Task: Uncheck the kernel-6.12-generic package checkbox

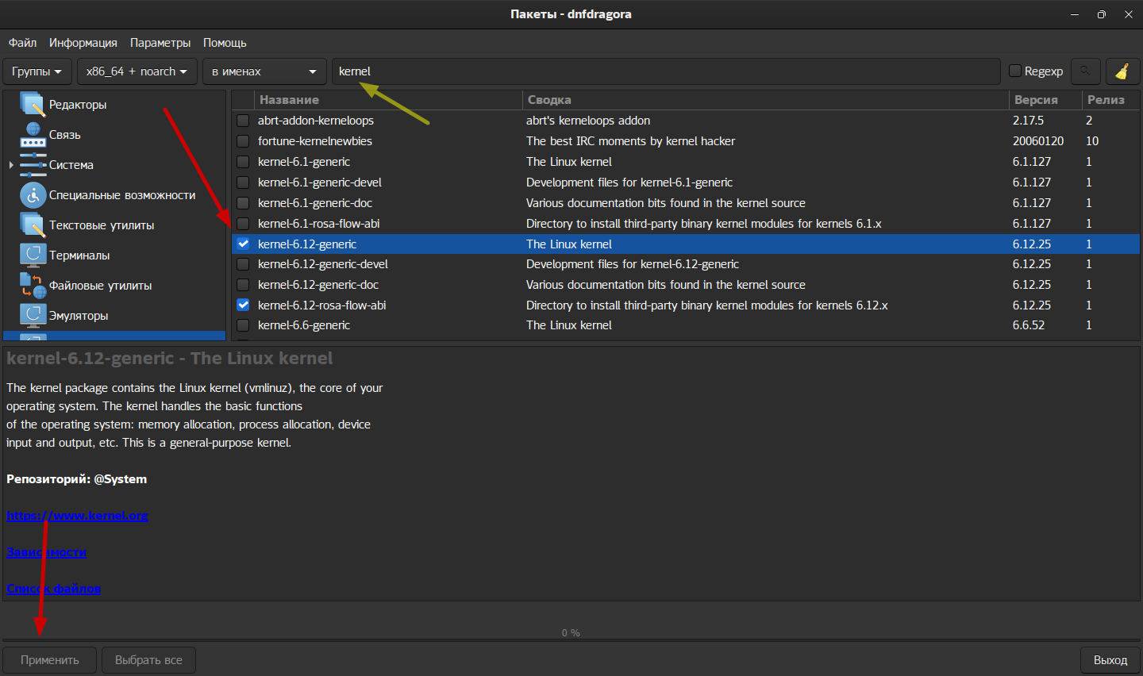Action: pyautogui.click(x=243, y=244)
